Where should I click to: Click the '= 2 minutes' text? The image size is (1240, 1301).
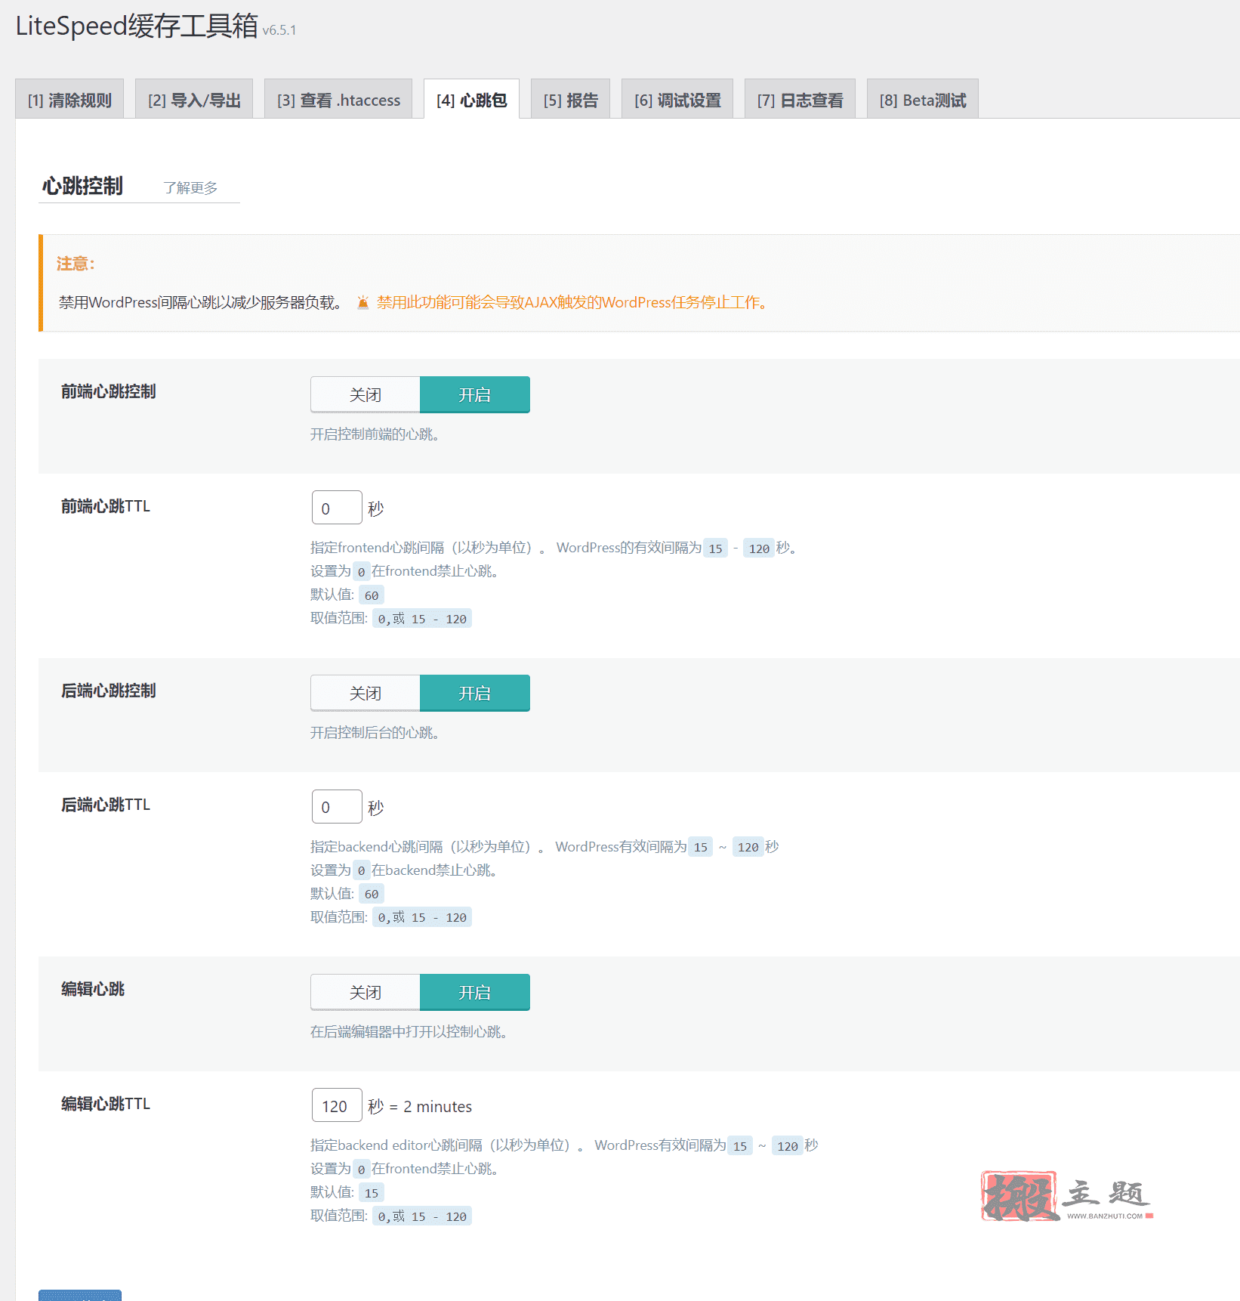coord(430,1106)
